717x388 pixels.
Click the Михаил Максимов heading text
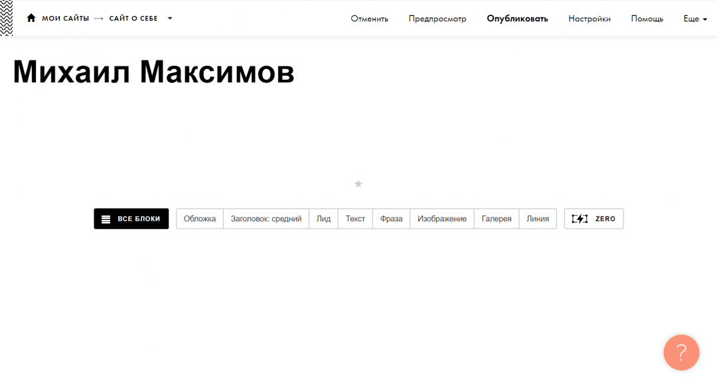153,72
